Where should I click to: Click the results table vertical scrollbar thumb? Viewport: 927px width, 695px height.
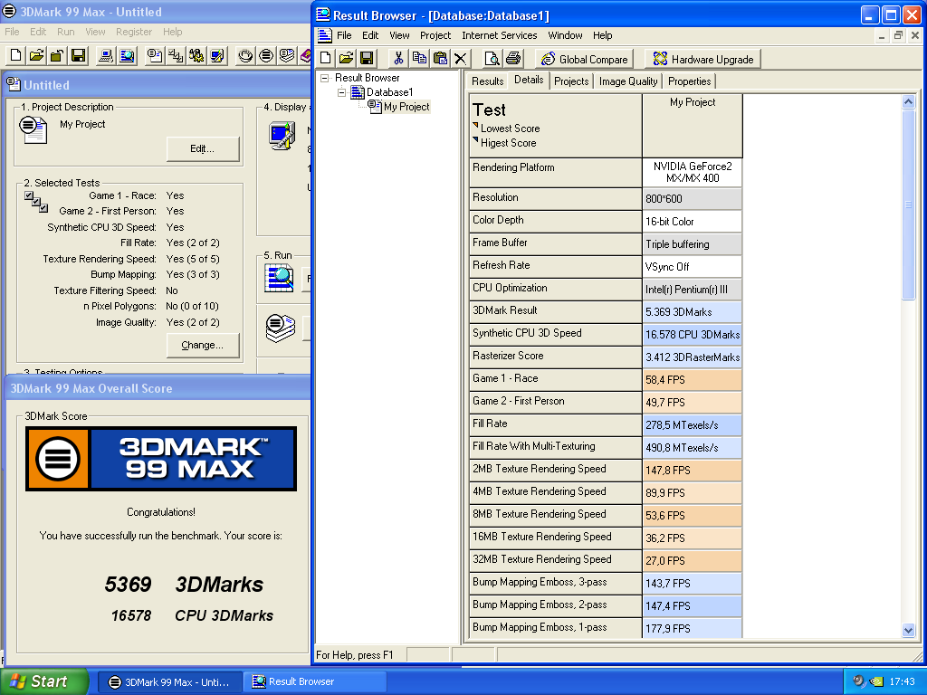click(909, 205)
